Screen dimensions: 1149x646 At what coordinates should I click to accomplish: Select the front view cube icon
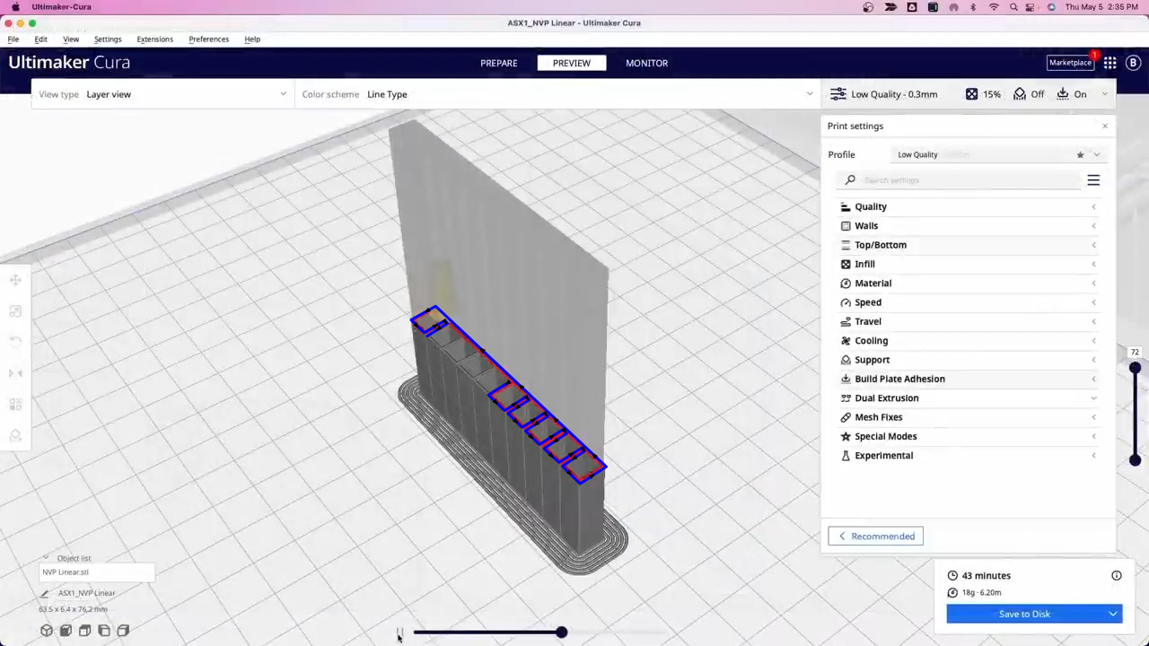coord(66,630)
